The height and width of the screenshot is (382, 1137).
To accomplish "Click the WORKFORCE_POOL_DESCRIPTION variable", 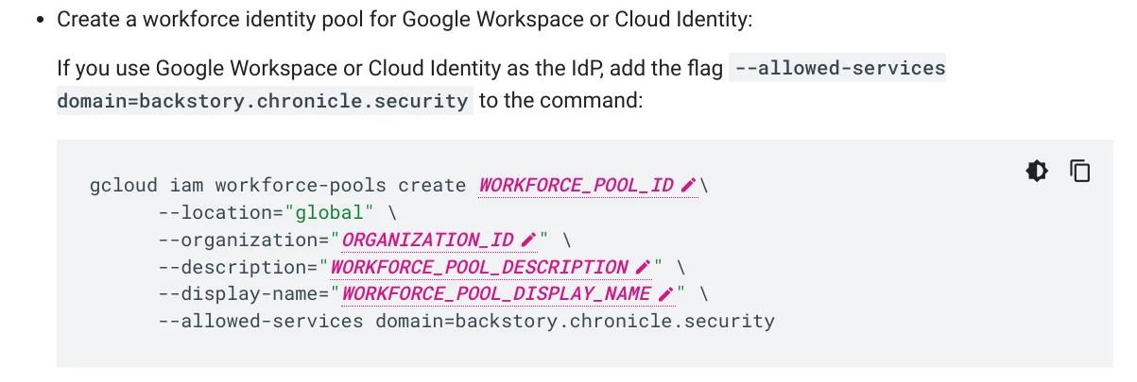I will pyautogui.click(x=479, y=267).
